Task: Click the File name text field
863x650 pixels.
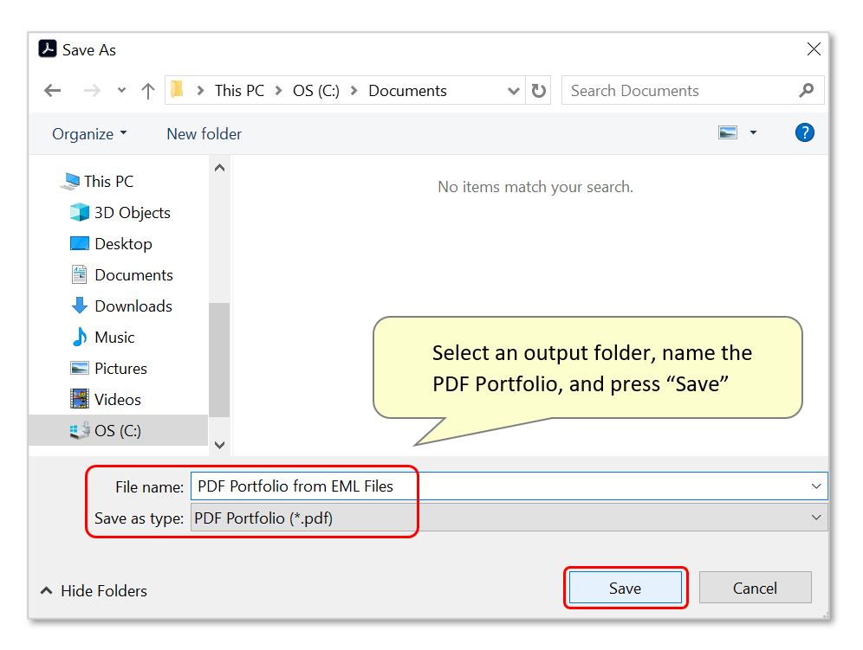Action: coord(509,486)
